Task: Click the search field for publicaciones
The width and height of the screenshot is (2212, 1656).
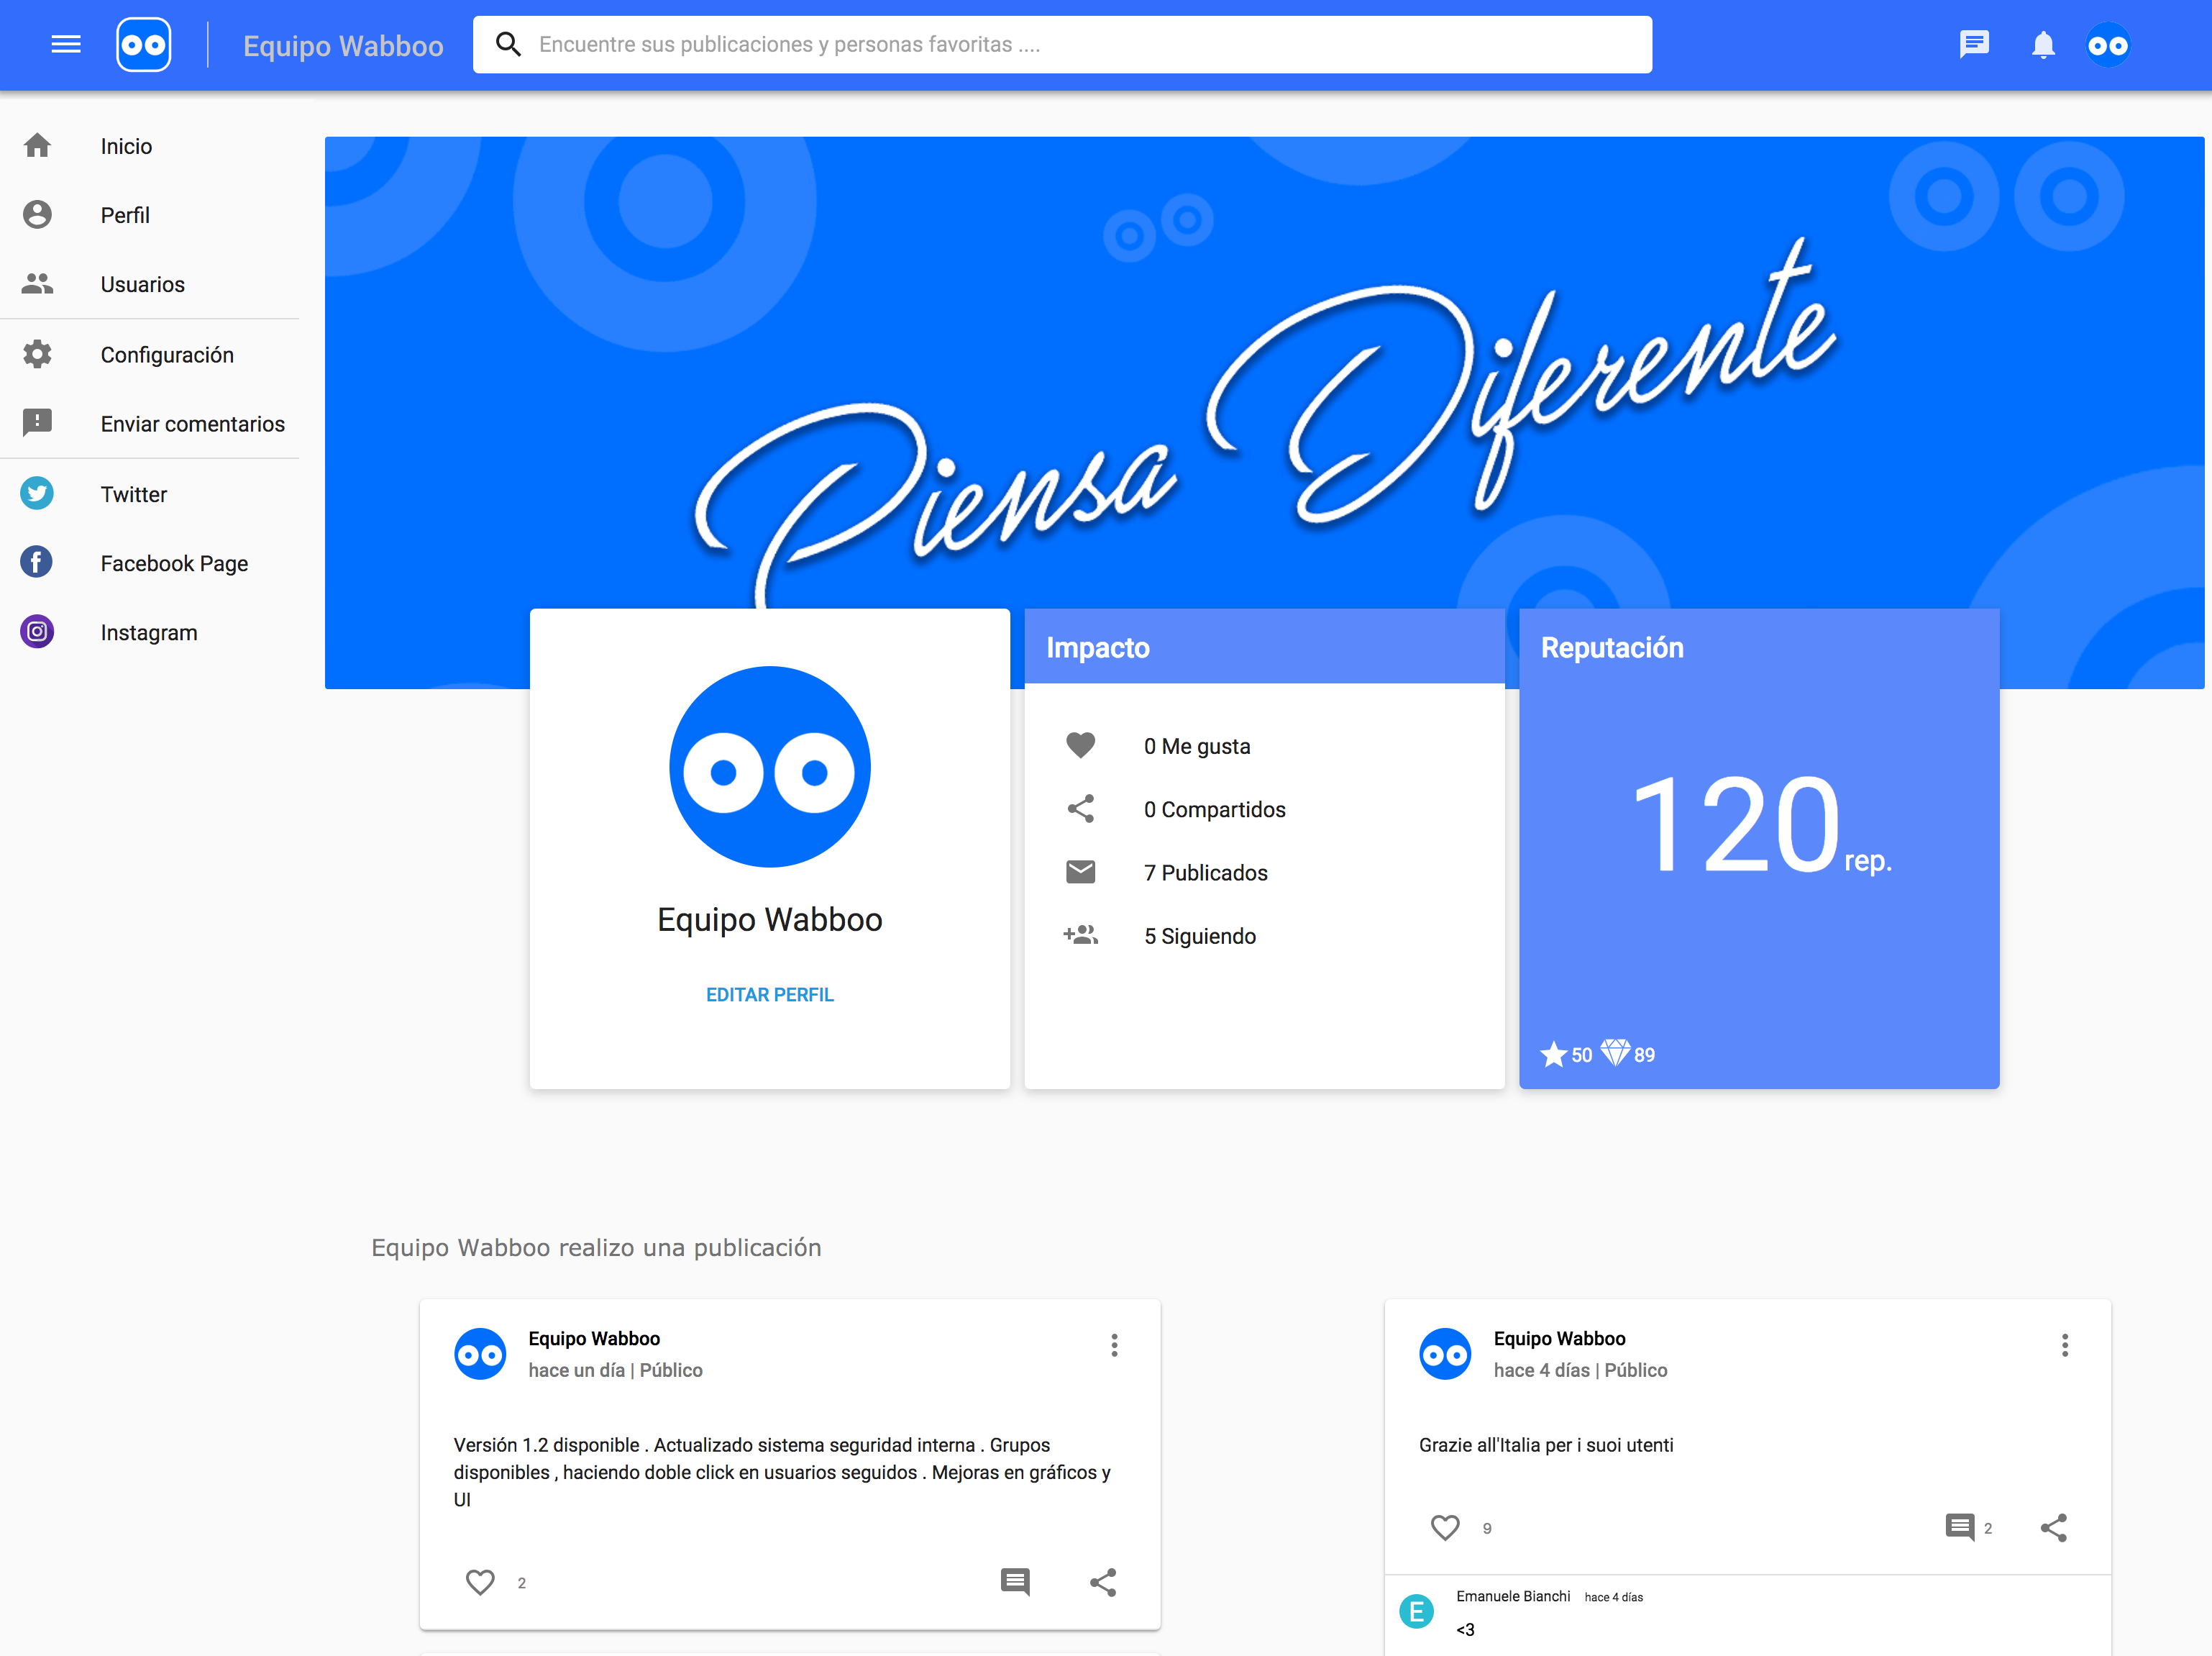Action: [x=1061, y=45]
